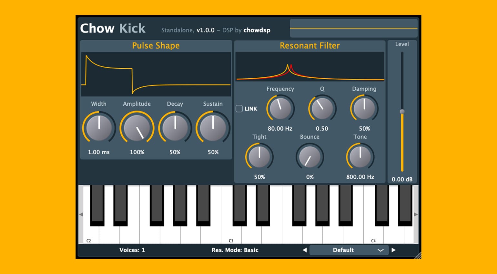
Task: Click the Tight knob
Action: pos(259,157)
